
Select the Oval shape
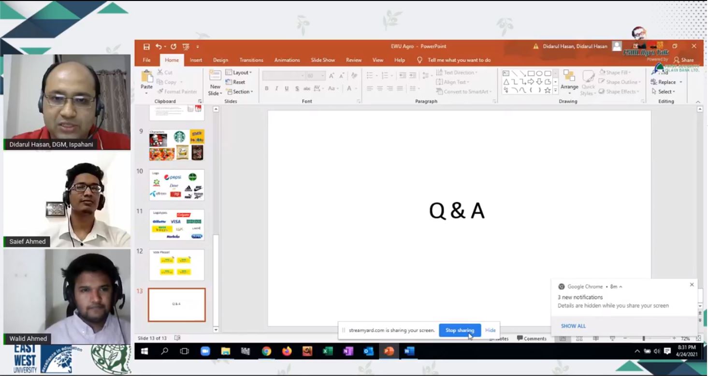tap(539, 73)
